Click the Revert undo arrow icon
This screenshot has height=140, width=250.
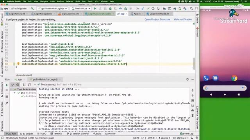pos(158,9)
